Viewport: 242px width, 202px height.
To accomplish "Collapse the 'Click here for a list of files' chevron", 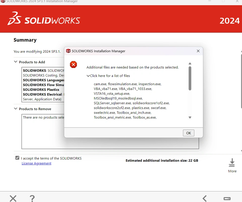I will tap(88, 76).
